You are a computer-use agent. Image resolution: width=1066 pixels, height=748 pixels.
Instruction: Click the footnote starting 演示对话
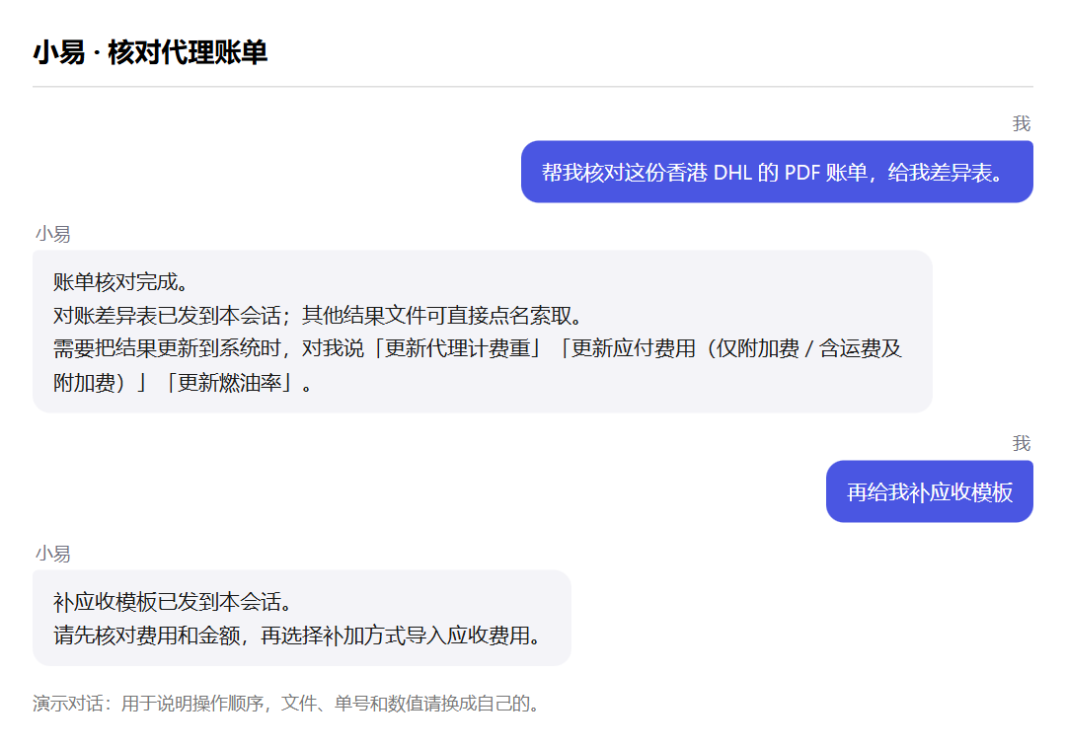286,704
